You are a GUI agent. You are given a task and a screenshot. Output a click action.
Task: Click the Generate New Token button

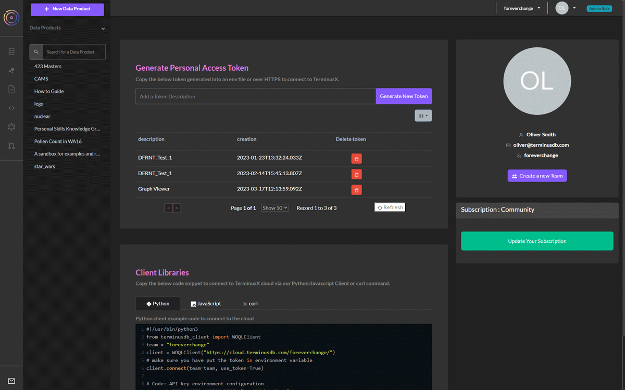(x=404, y=96)
